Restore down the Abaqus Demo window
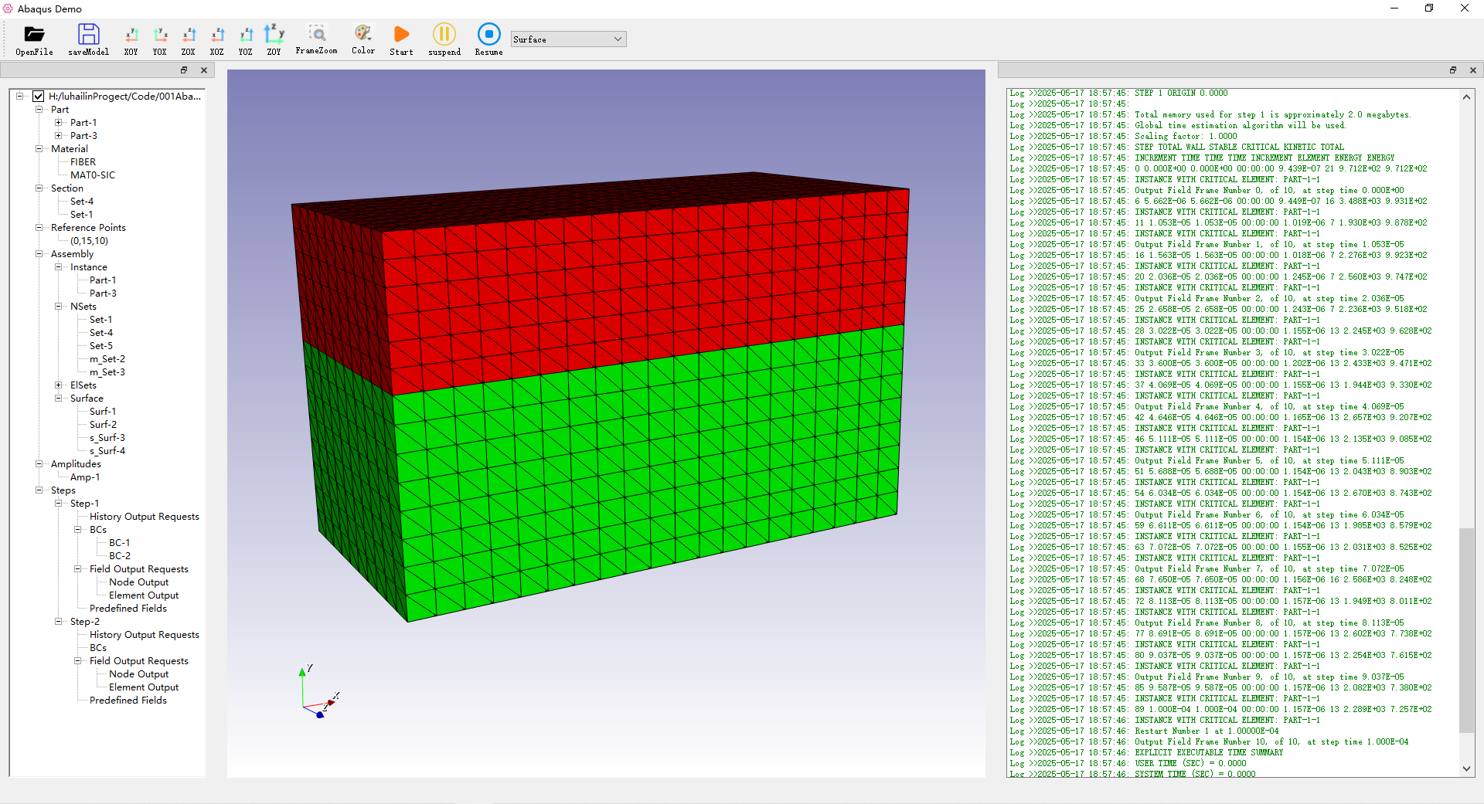The height and width of the screenshot is (804, 1484). coord(1429,8)
